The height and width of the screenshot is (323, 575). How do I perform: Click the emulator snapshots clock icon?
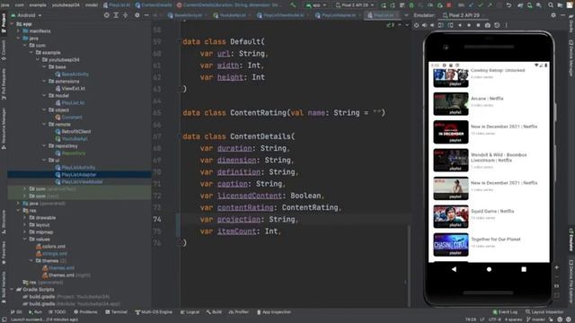click(x=497, y=25)
